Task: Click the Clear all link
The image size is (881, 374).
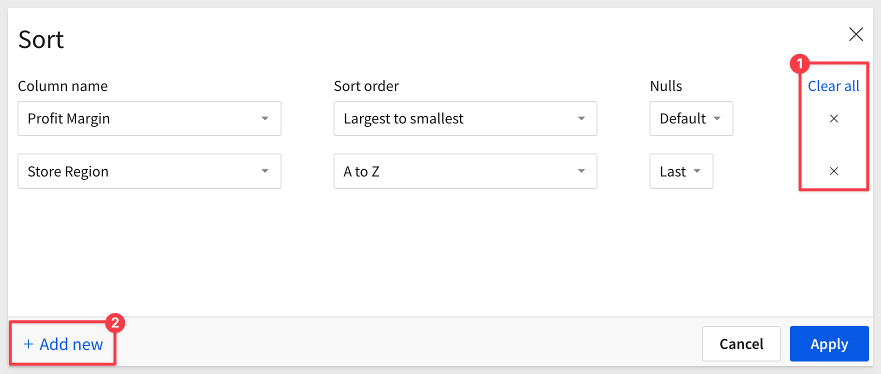Action: (x=833, y=86)
